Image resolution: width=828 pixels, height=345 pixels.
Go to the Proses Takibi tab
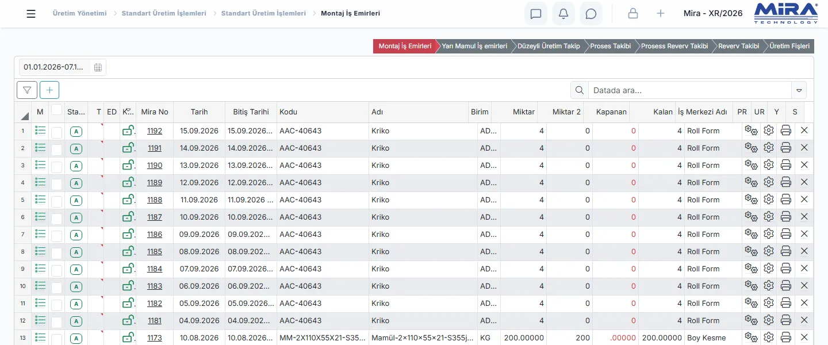click(610, 46)
